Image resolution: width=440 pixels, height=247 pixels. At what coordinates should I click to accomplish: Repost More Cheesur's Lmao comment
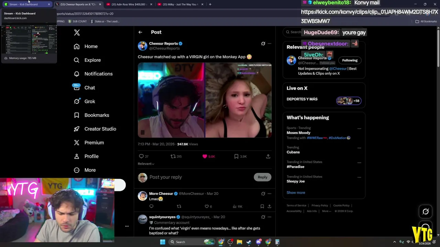[x=179, y=206]
